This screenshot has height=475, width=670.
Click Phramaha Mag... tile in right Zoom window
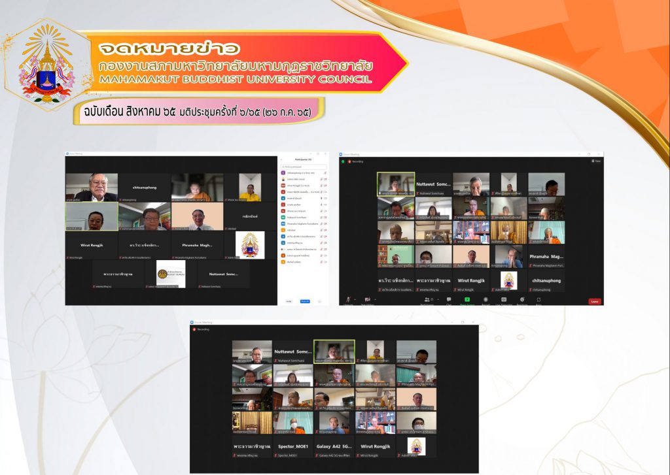click(x=546, y=257)
